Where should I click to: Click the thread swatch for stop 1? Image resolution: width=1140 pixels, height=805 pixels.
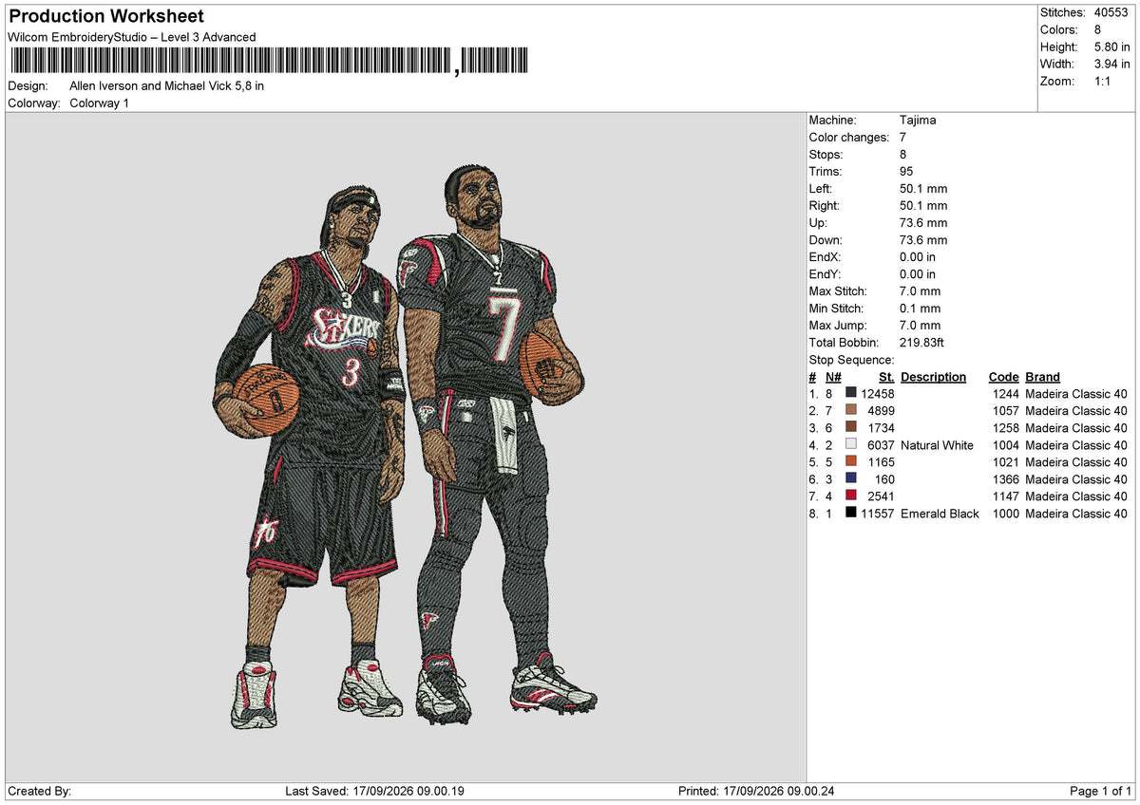pos(851,393)
